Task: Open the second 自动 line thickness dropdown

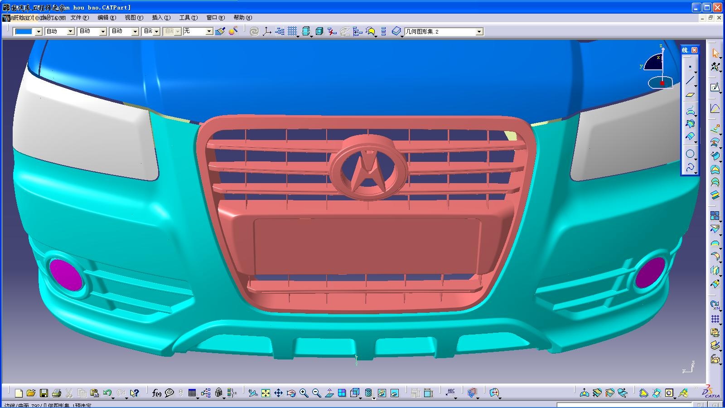Action: (x=103, y=31)
